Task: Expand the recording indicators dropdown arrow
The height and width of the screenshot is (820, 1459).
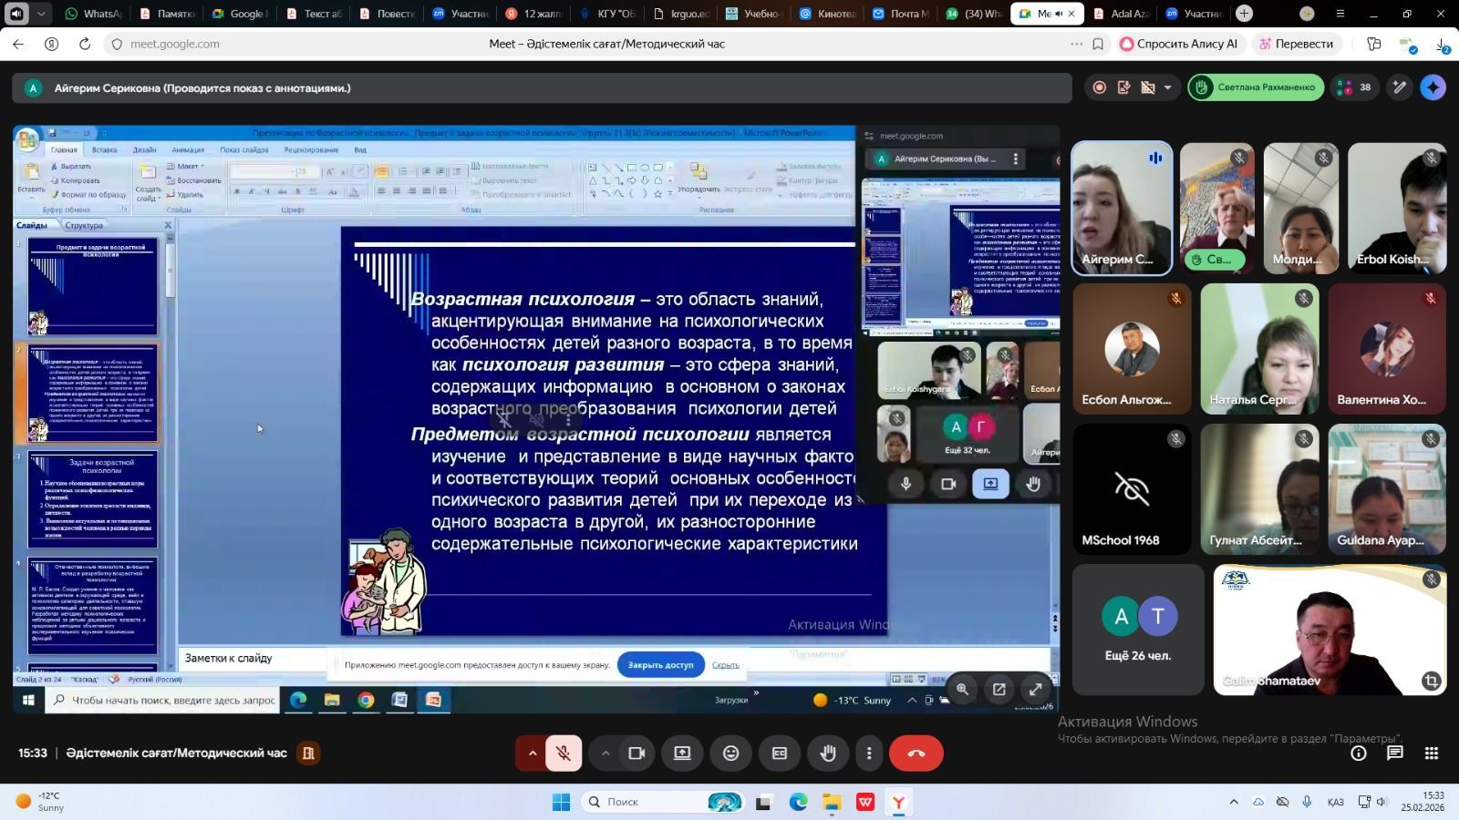Action: 1167,87
